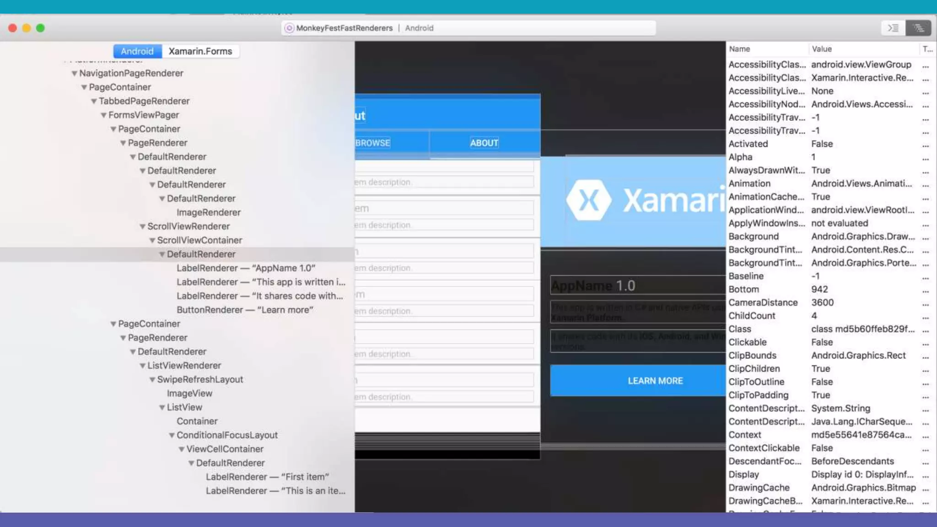Click the MonkeyFestFastRenderers app icon in title bar

pyautogui.click(x=289, y=28)
